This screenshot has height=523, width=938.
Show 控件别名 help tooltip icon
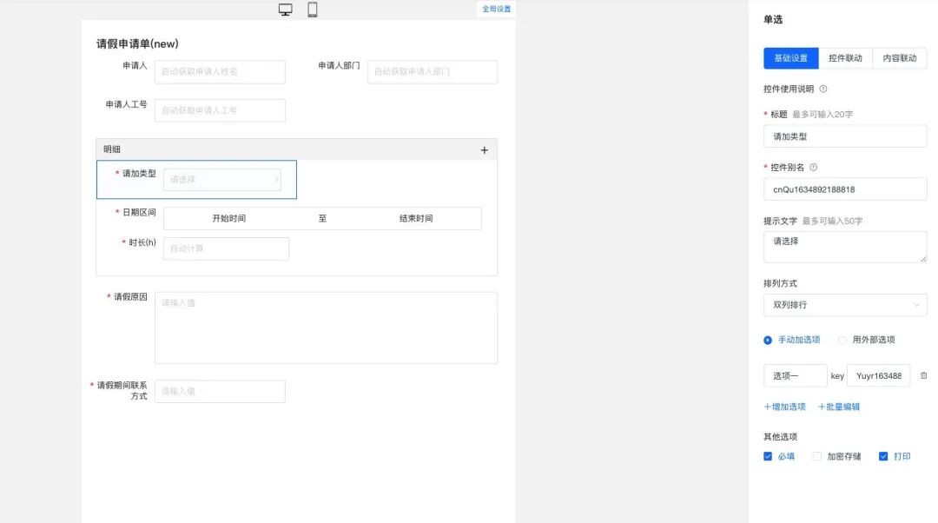point(813,168)
